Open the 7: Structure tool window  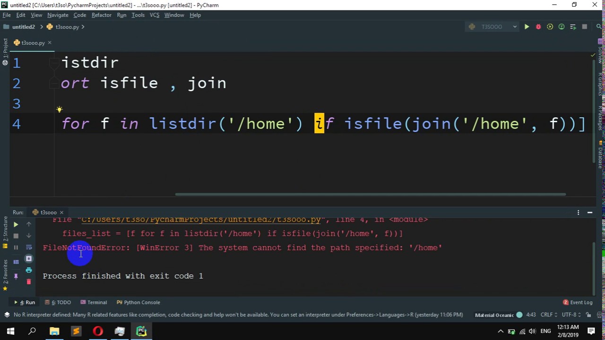[5, 232]
